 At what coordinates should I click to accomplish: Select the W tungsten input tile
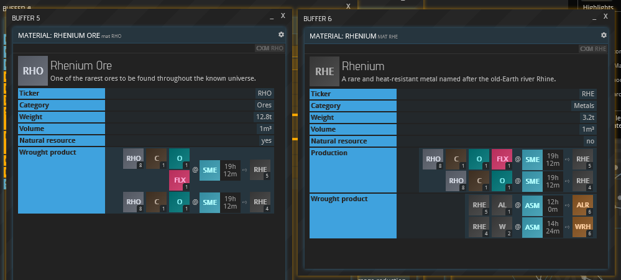tap(502, 227)
